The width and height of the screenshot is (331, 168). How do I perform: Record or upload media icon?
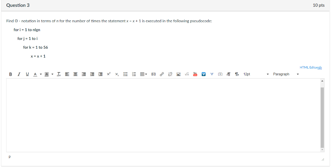pos(220,74)
